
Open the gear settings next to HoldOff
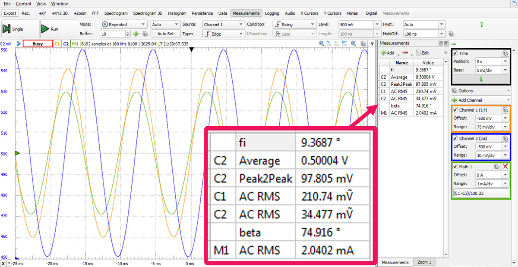451,34
